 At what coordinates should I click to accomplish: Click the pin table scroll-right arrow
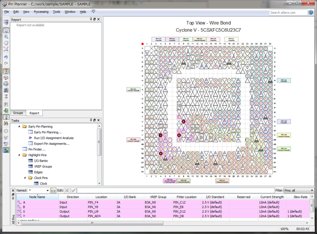click(x=307, y=223)
